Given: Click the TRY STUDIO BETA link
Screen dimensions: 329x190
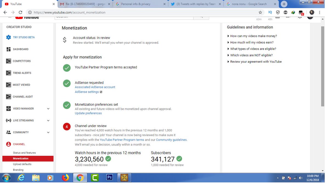Looking at the screenshot, I should (x=24, y=37).
